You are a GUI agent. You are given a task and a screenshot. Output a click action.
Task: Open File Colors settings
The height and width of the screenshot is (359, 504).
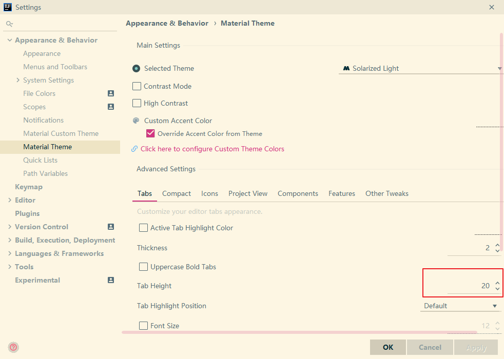[x=39, y=93]
